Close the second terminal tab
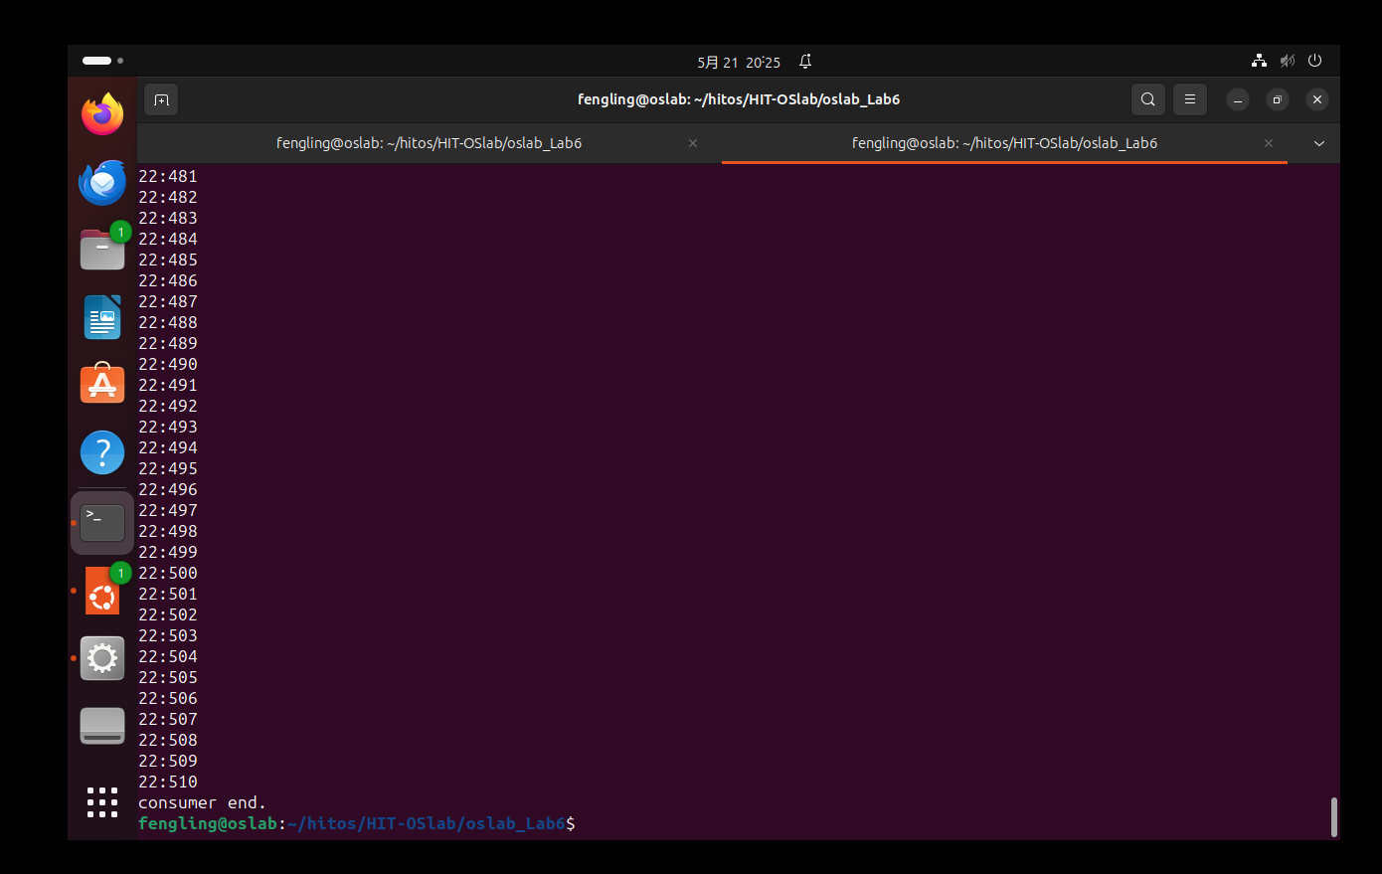This screenshot has width=1382, height=874. tap(1268, 143)
